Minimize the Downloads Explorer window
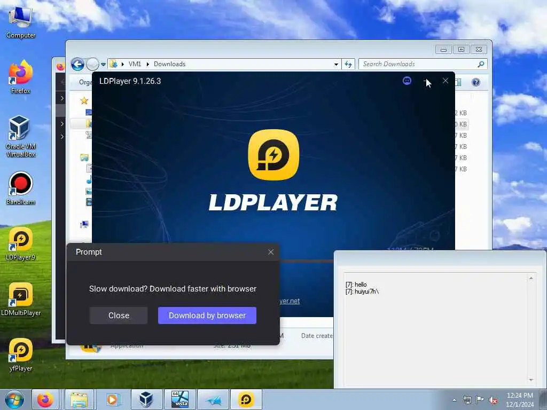This screenshot has width=547, height=410. 443,50
